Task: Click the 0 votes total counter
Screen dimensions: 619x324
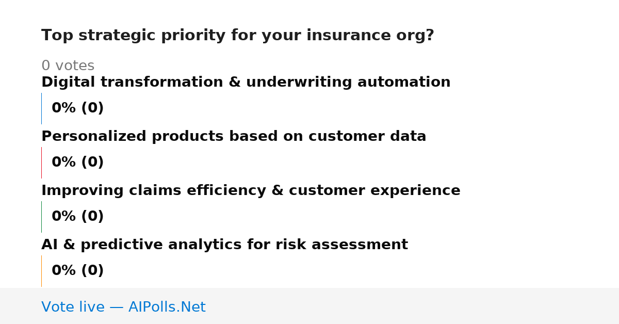Action: [68, 66]
